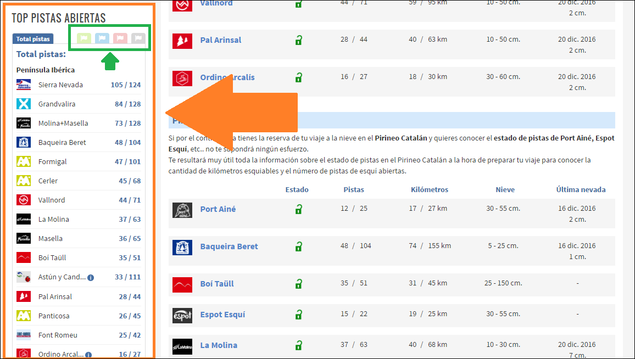
Task: Click Ordino Arcalís logo in main table
Action: pos(182,78)
